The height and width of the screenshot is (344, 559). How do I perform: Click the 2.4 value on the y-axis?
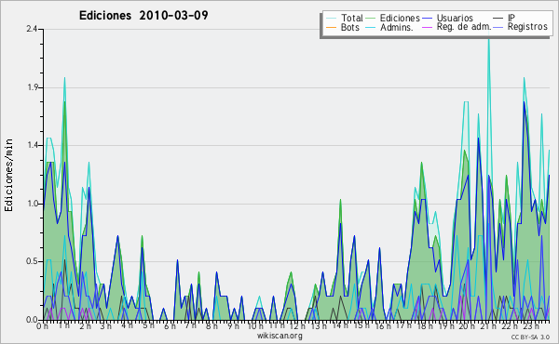point(32,29)
